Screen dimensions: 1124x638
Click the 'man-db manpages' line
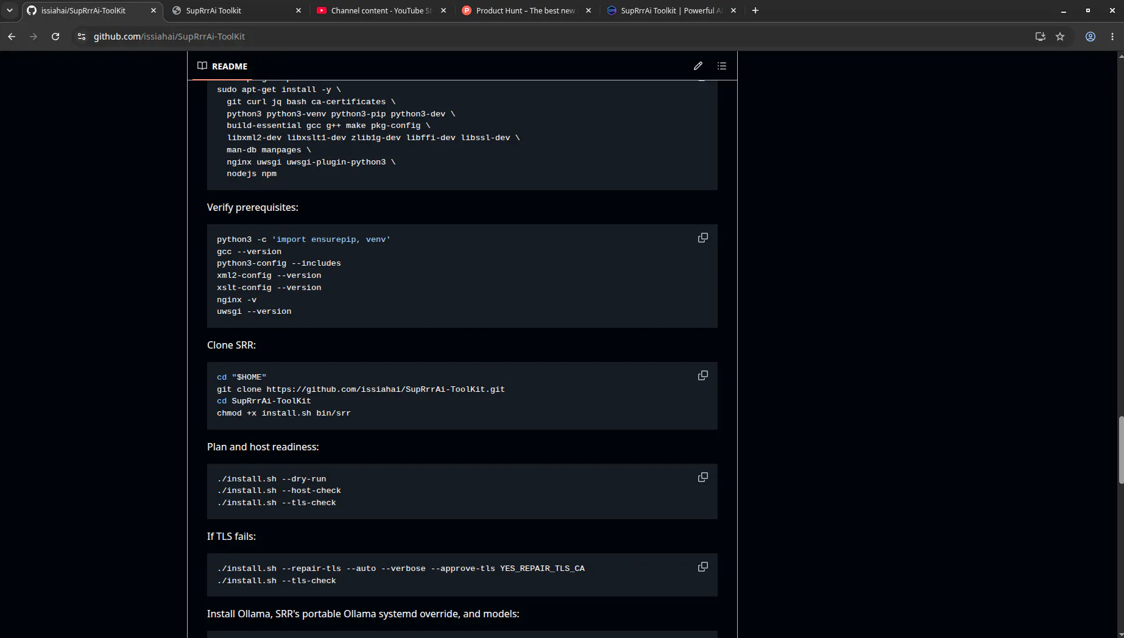pos(269,150)
